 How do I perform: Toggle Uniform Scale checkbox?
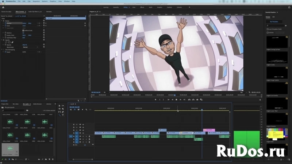point(23,31)
